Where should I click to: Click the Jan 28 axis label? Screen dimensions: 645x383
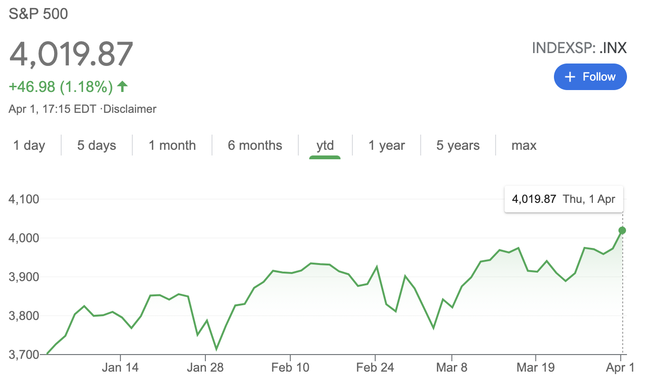205,368
